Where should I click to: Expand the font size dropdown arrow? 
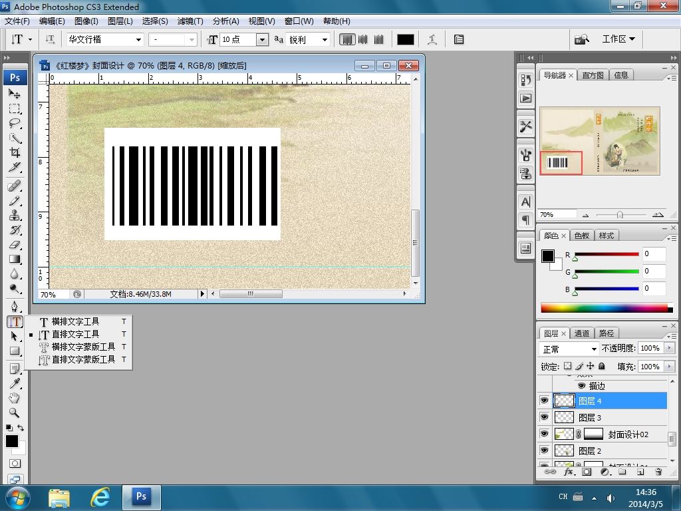click(262, 39)
